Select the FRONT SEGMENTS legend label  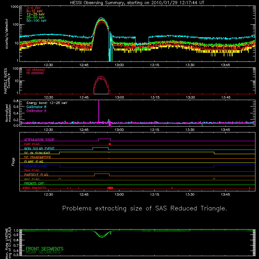(45, 249)
